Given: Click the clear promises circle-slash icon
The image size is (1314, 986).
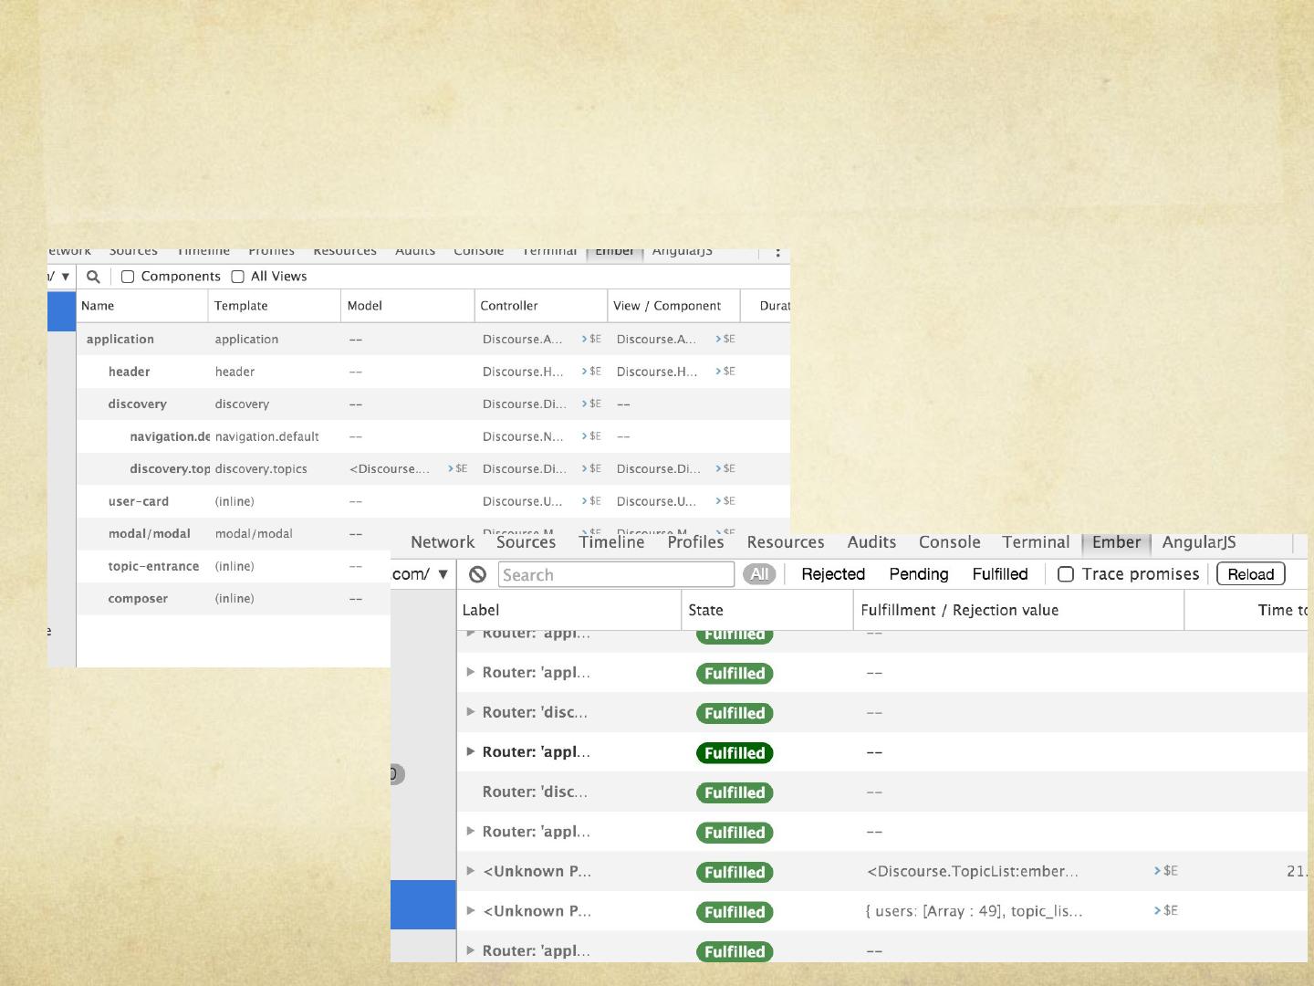Looking at the screenshot, I should click(477, 574).
